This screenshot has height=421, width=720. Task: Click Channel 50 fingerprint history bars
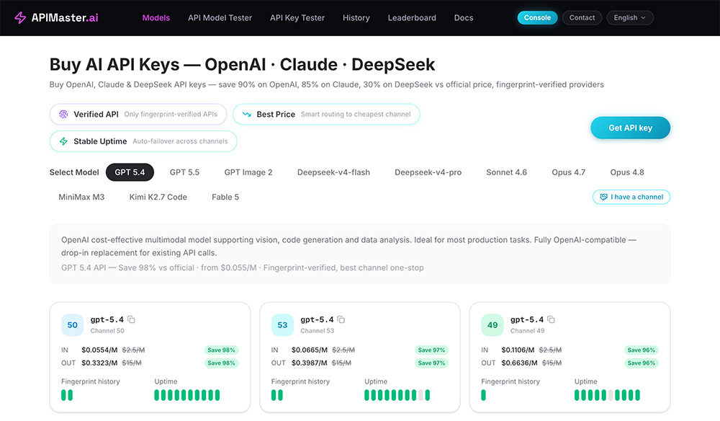click(x=67, y=395)
